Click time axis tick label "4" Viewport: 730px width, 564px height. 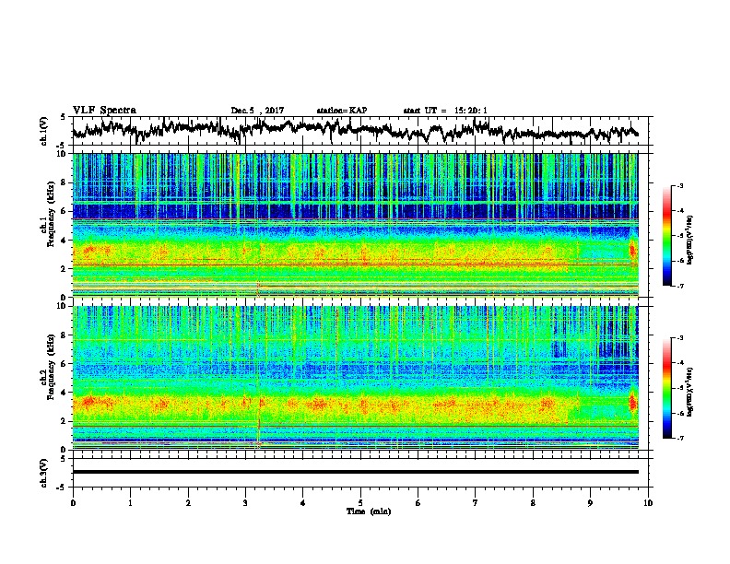[x=303, y=503]
